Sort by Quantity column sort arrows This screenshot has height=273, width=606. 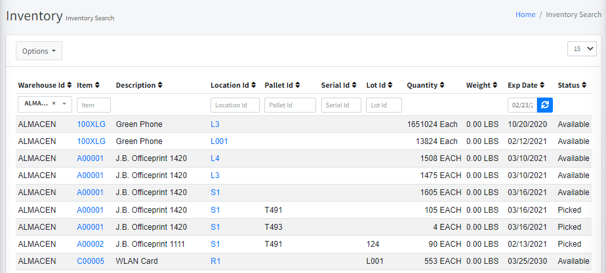pos(442,86)
